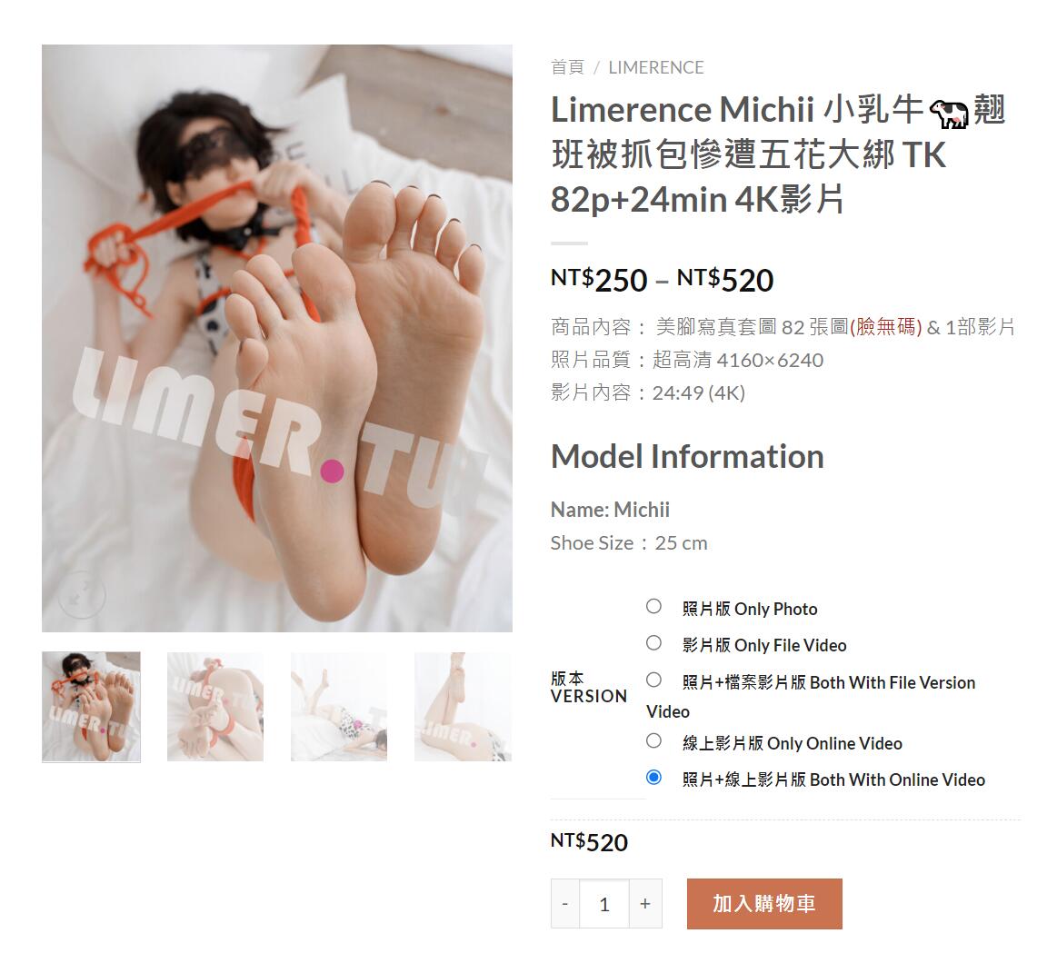The width and height of the screenshot is (1057, 973).
Task: Add item to cart with 加入購物車
Action: pos(764,904)
